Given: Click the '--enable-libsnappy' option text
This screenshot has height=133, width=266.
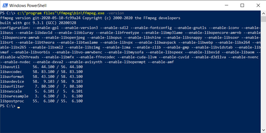Looking at the screenshot, I should click(183, 38).
